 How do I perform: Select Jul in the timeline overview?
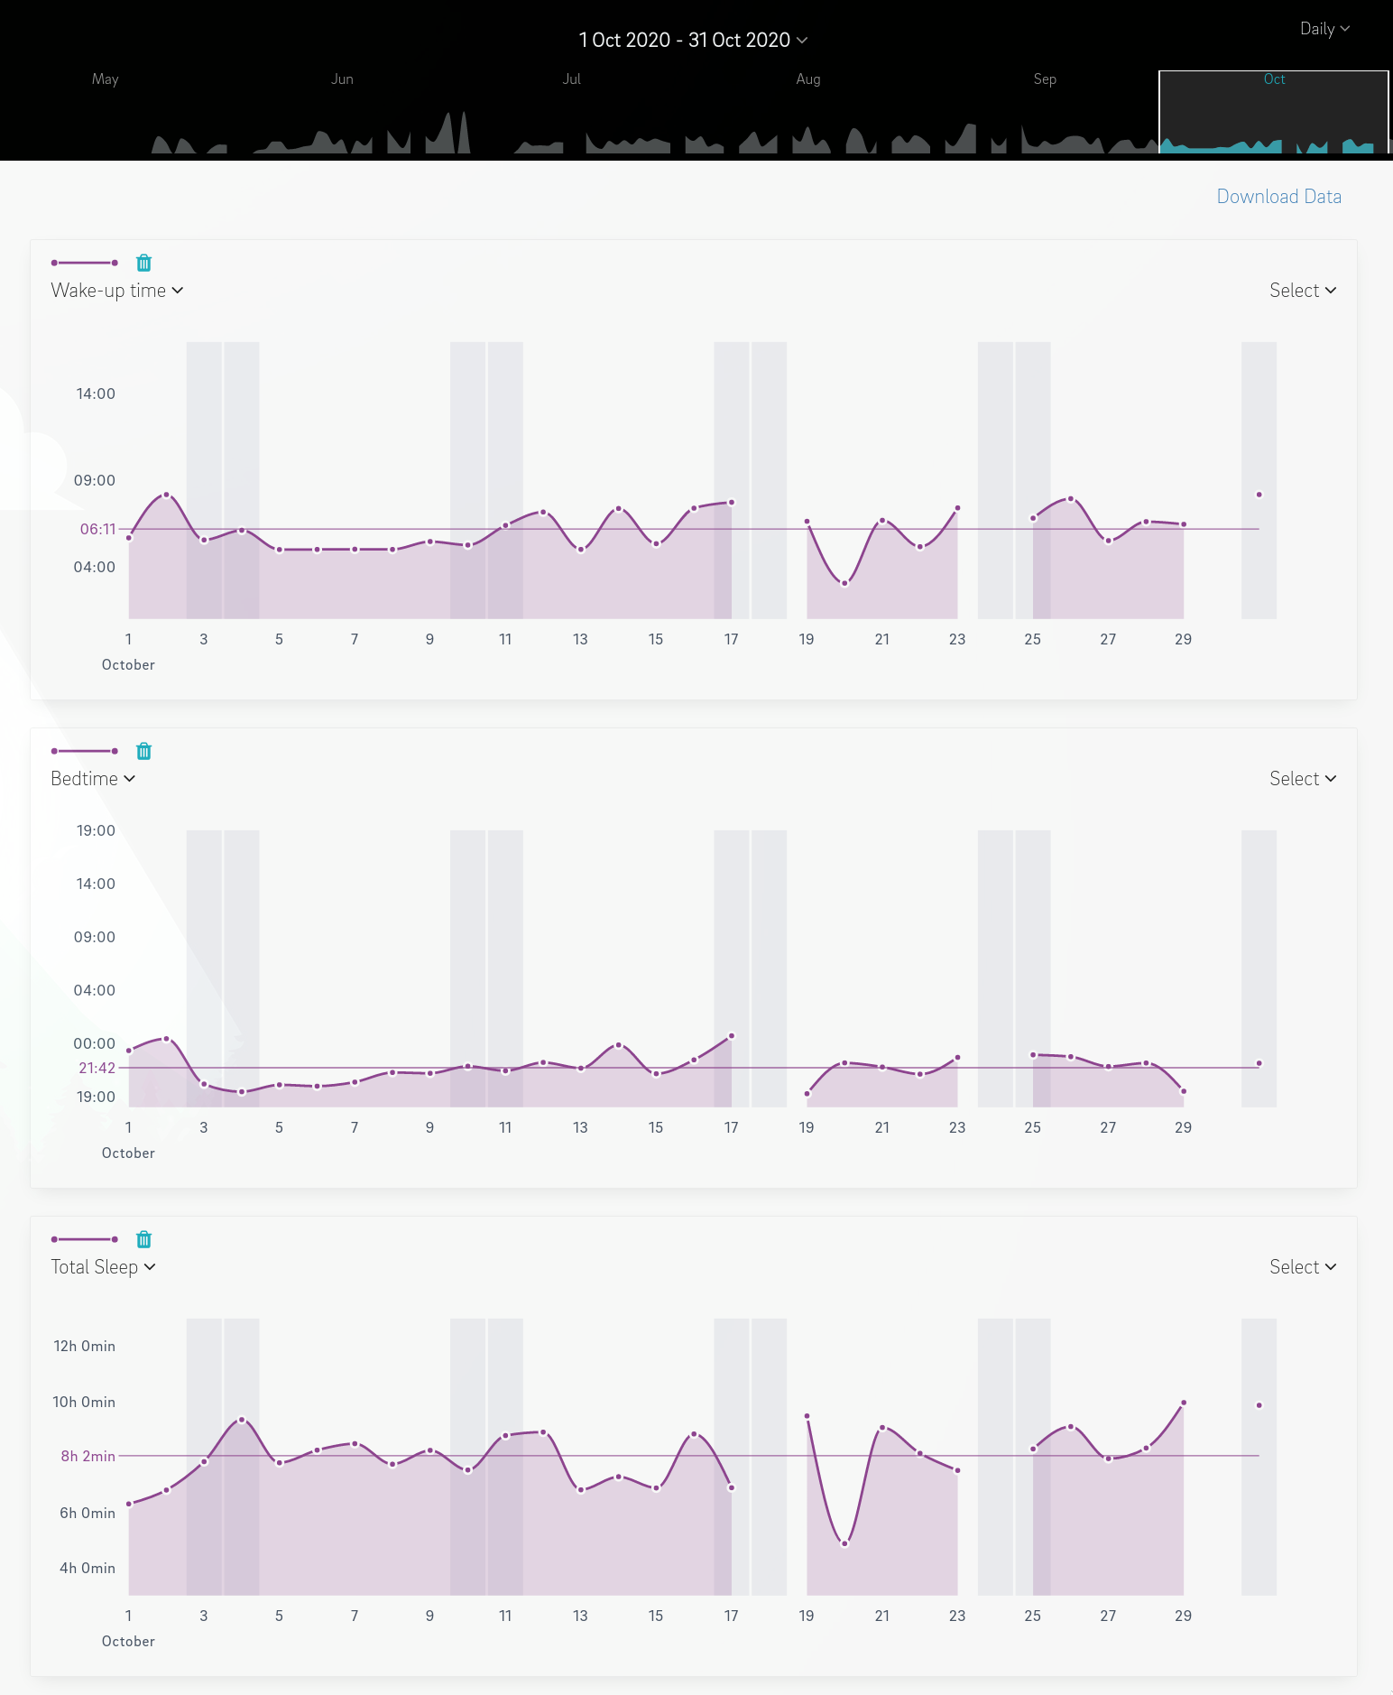pyautogui.click(x=571, y=79)
